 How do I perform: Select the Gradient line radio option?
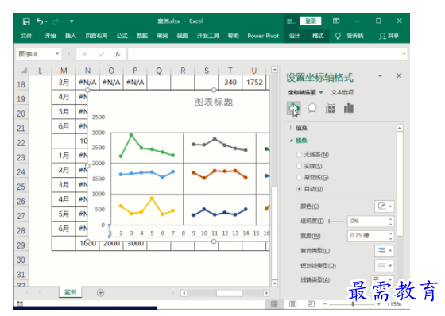[x=299, y=178]
